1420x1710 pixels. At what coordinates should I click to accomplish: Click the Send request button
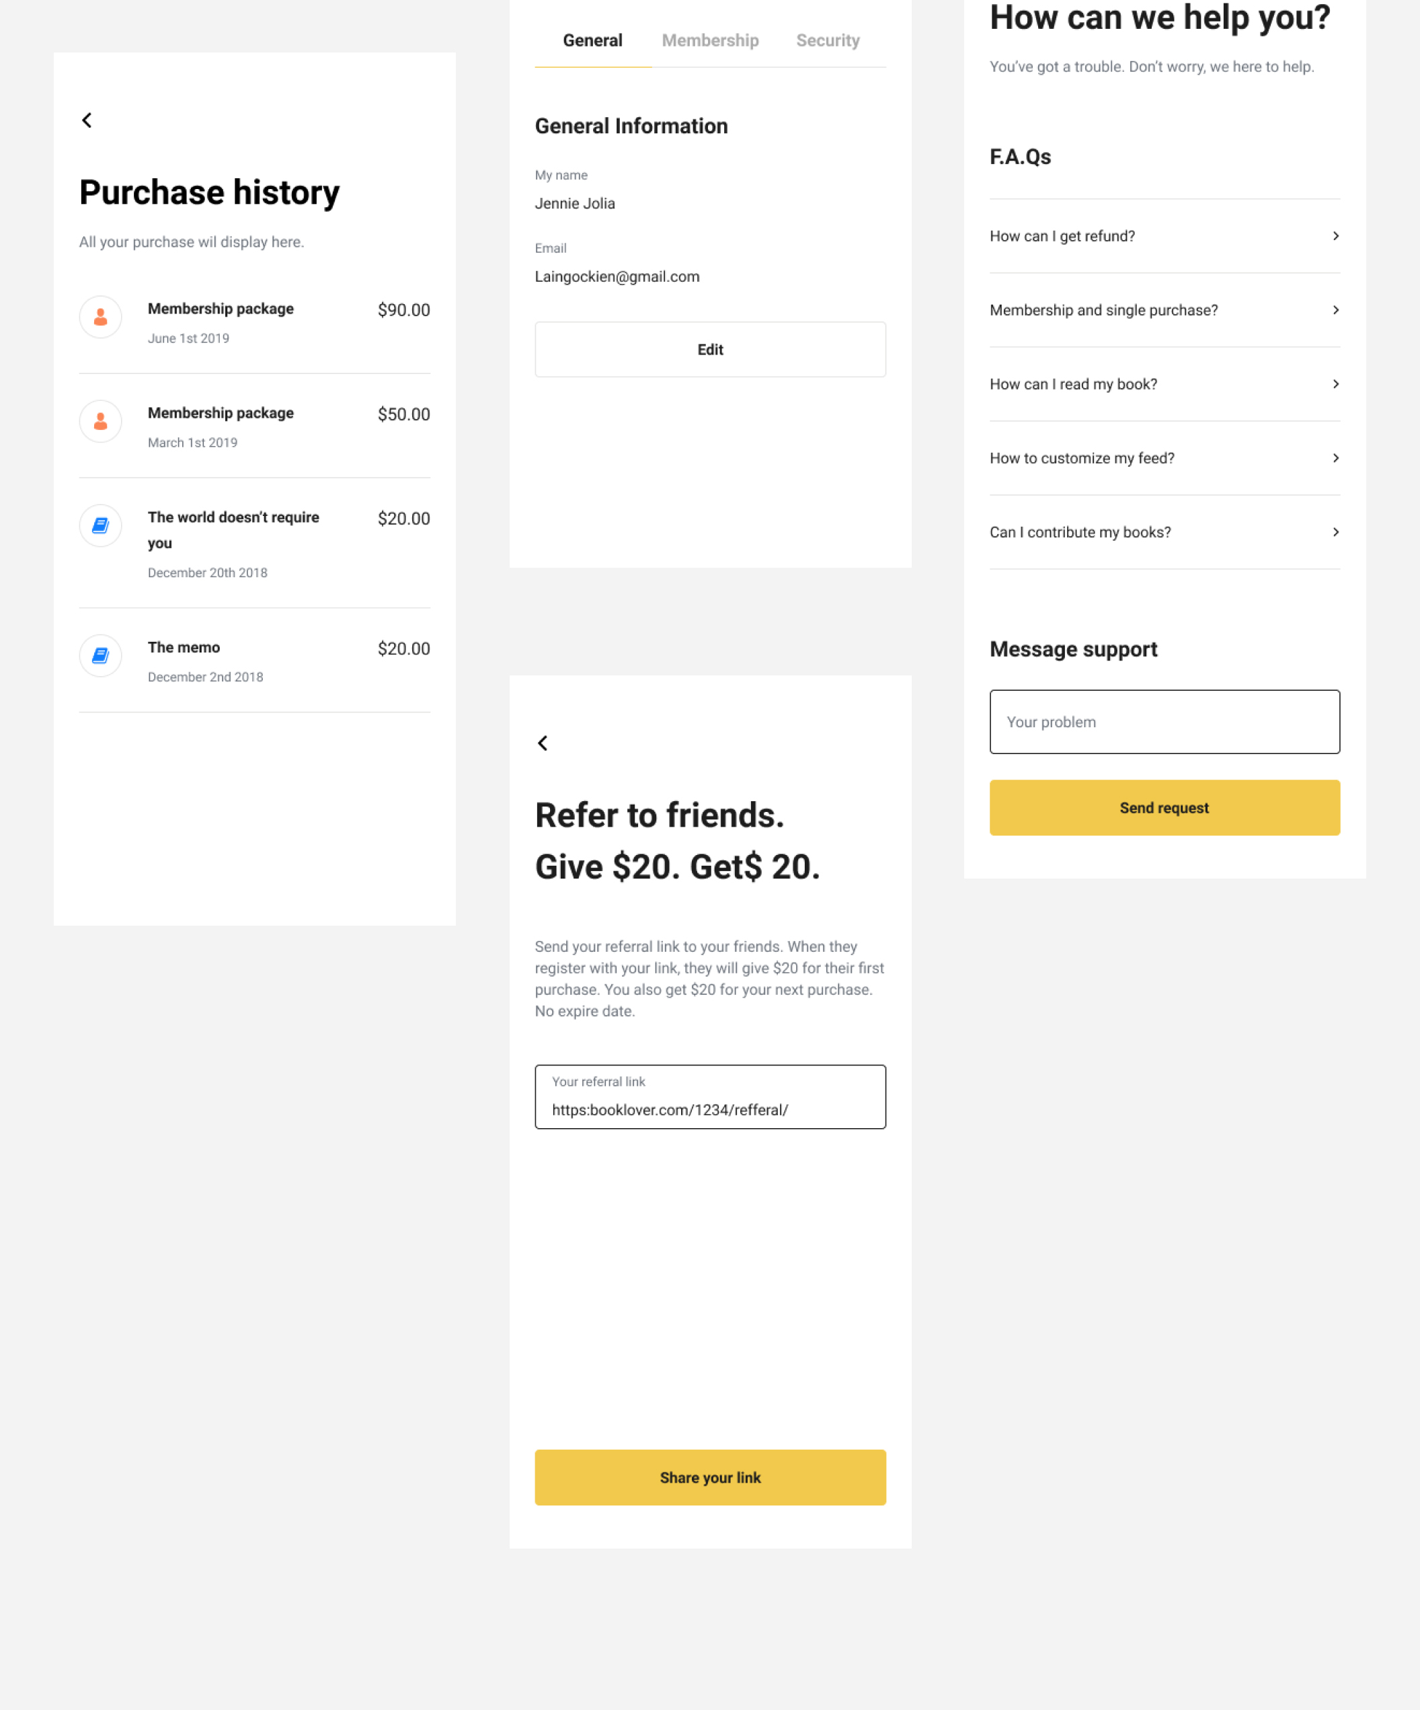point(1165,808)
